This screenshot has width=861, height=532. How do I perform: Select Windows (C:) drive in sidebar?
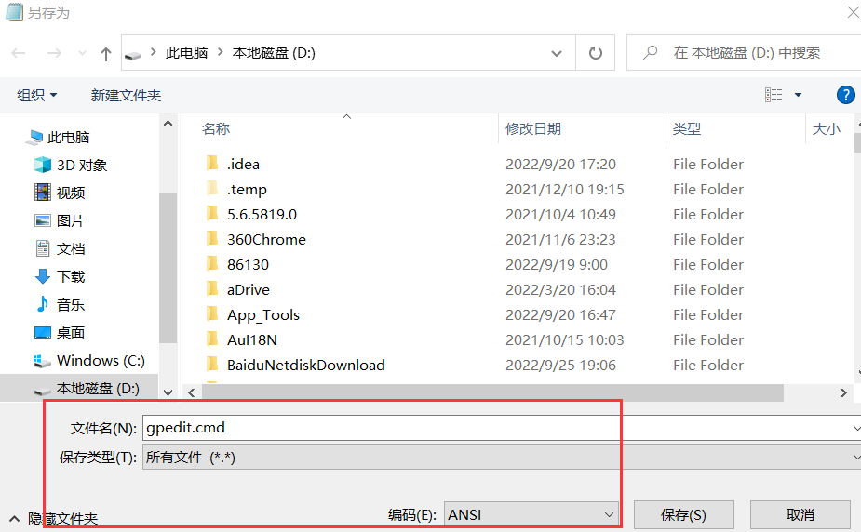point(101,360)
